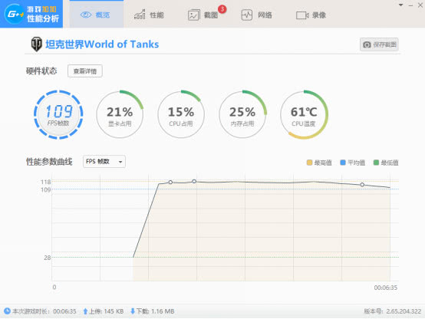
Task: Click the green 最低值 legend swatch
Action: pyautogui.click(x=376, y=163)
